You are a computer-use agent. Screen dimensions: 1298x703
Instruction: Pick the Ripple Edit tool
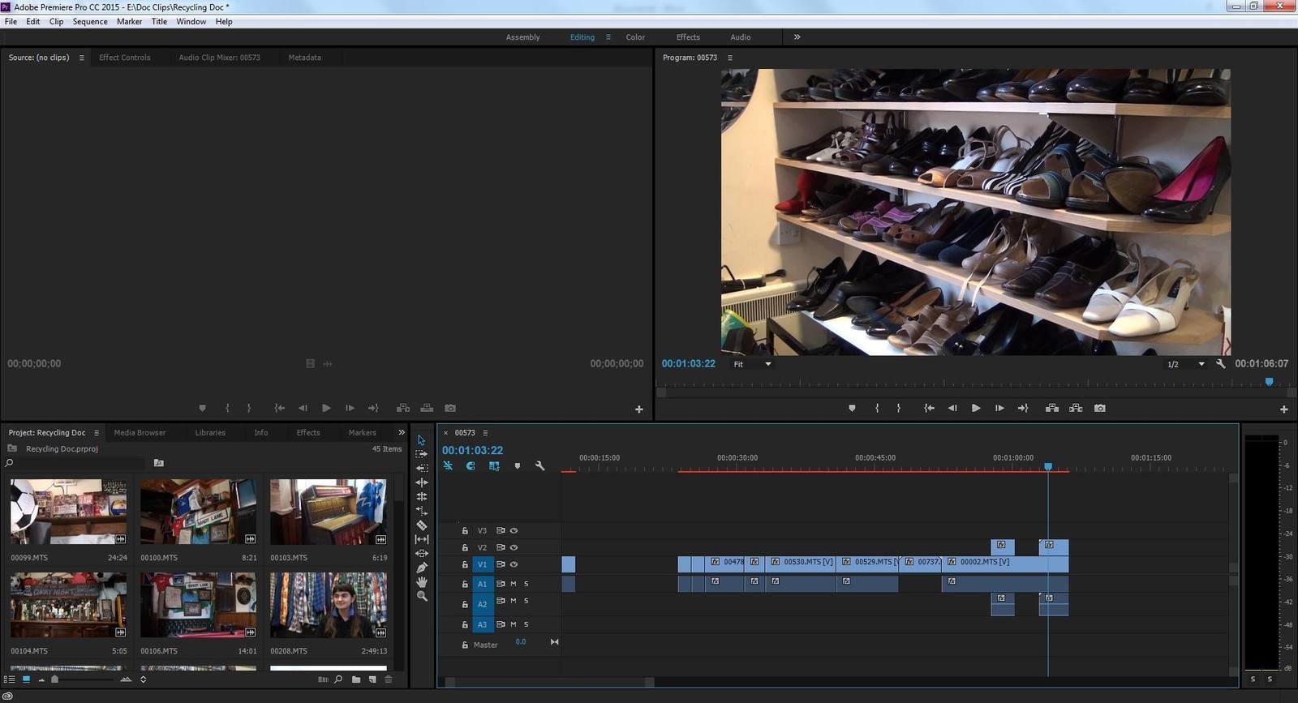point(422,482)
